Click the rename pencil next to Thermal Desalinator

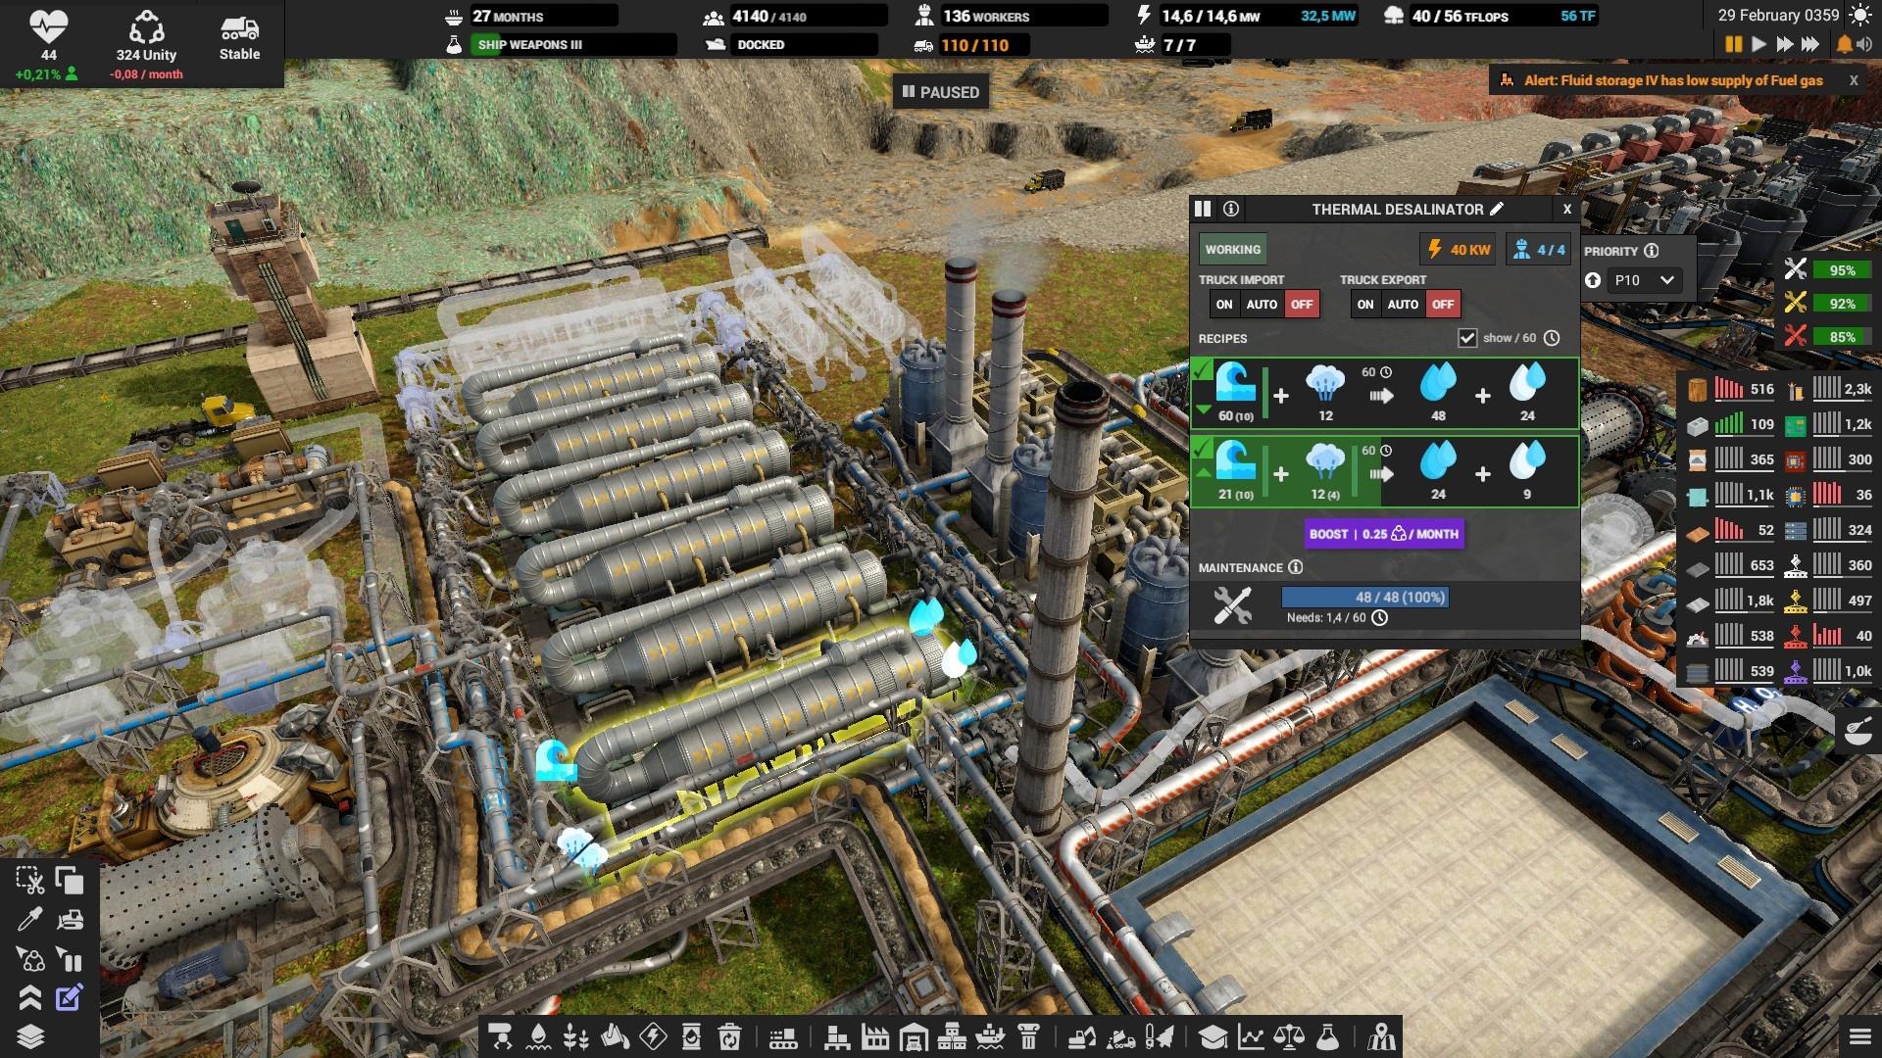pos(1497,209)
